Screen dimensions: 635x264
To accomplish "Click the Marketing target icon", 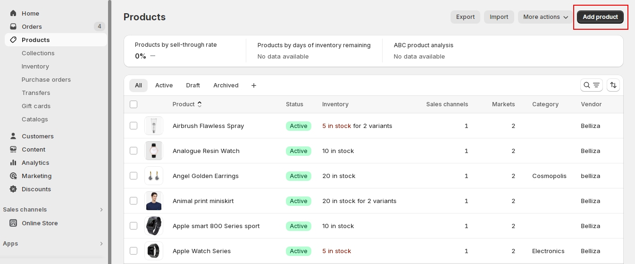I will coord(13,176).
